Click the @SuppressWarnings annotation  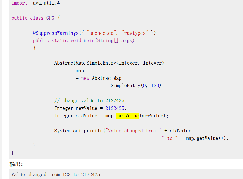[56, 33]
